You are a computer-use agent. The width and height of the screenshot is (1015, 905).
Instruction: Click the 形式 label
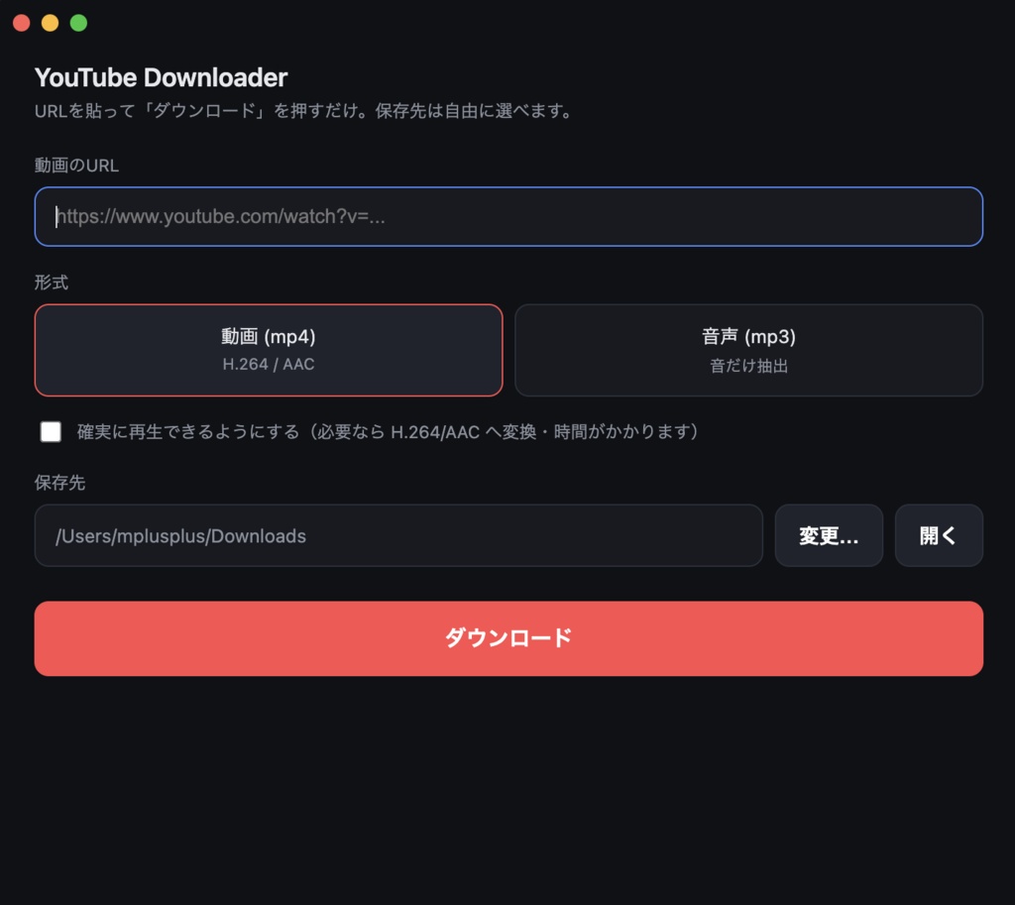tap(52, 283)
